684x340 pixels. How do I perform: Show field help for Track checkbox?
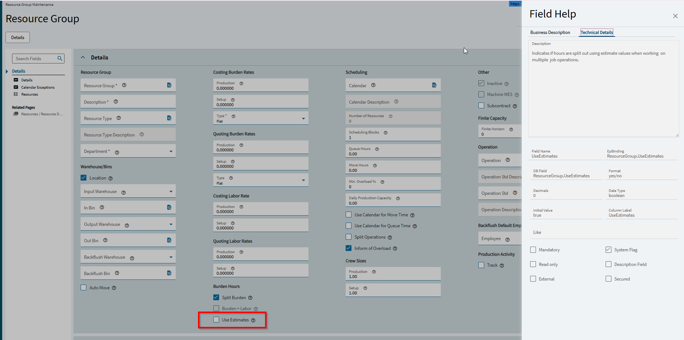point(502,266)
